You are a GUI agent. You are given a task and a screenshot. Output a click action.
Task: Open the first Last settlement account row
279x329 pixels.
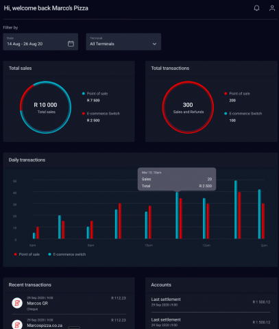[x=210, y=302]
